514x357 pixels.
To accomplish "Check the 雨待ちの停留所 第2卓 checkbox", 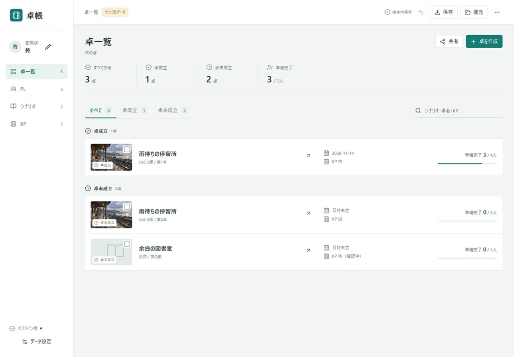I will 127,207.
